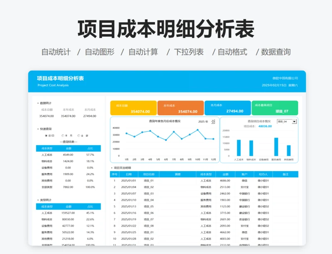This screenshot has width=332, height=254.
Task: Click the 日期 column header
Action: 129,174
